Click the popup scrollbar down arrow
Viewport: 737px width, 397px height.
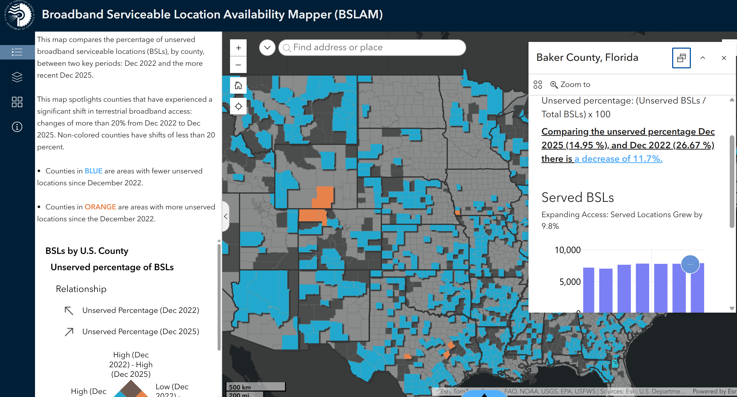pos(732,308)
